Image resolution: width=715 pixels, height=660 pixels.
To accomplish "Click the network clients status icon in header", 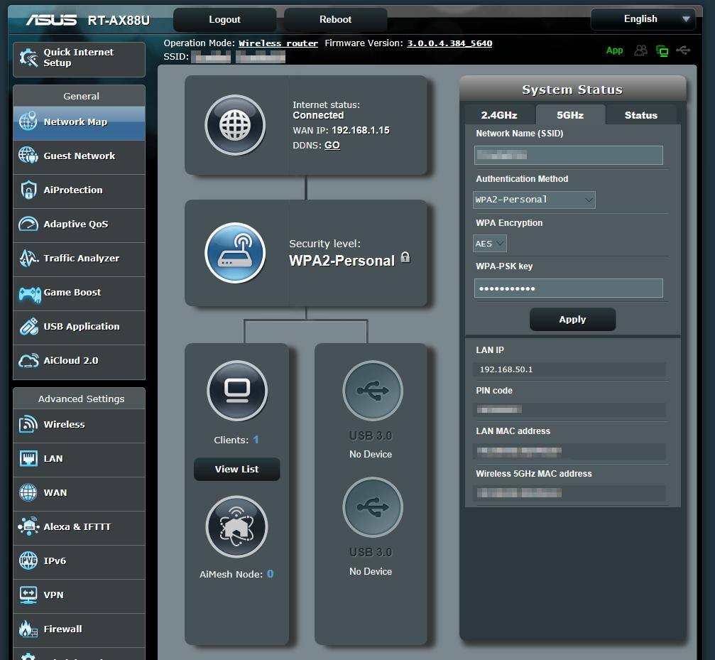I will tap(662, 50).
